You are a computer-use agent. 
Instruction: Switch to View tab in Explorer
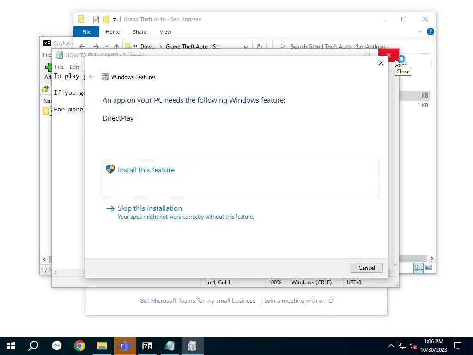point(166,32)
